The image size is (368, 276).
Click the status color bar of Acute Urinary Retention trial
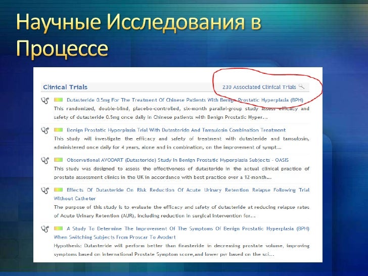[59, 190]
